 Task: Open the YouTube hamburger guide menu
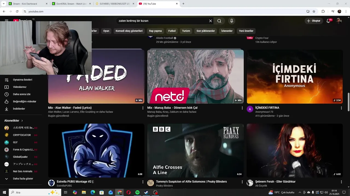7,21
